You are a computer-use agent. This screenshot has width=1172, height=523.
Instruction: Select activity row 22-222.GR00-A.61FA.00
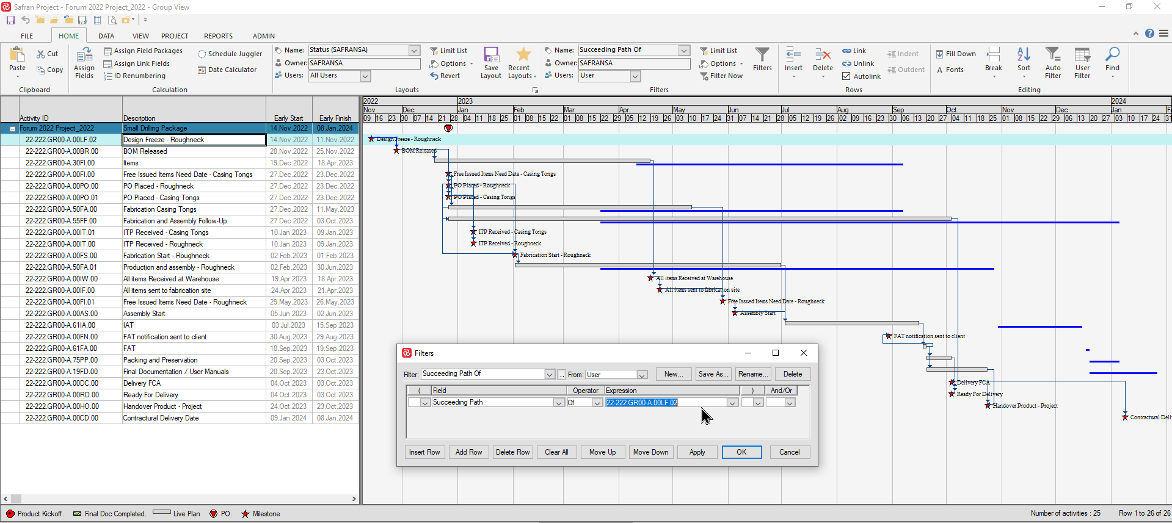[180, 348]
